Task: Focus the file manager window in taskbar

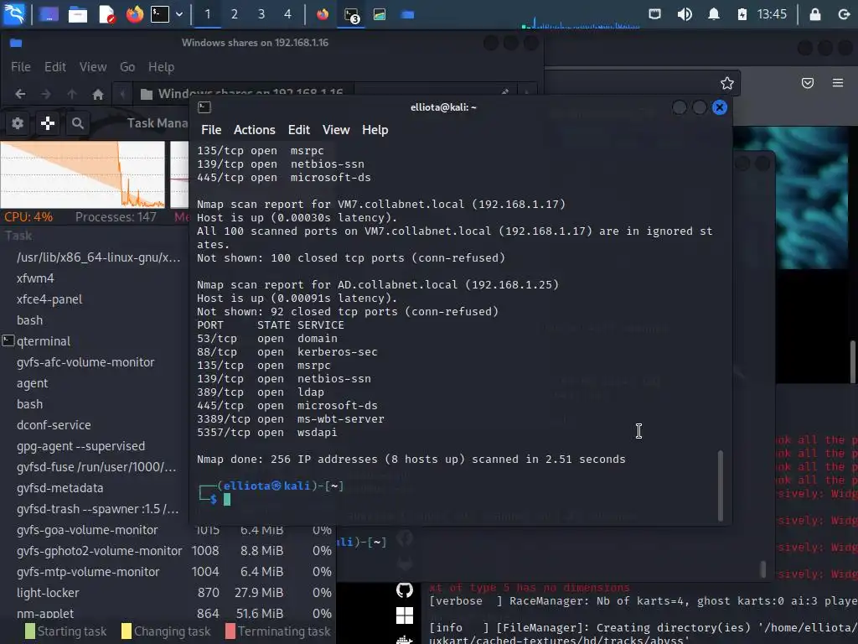Action: pos(407,14)
